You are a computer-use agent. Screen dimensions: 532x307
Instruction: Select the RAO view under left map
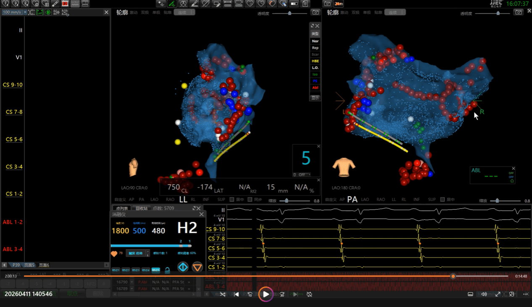(x=170, y=200)
